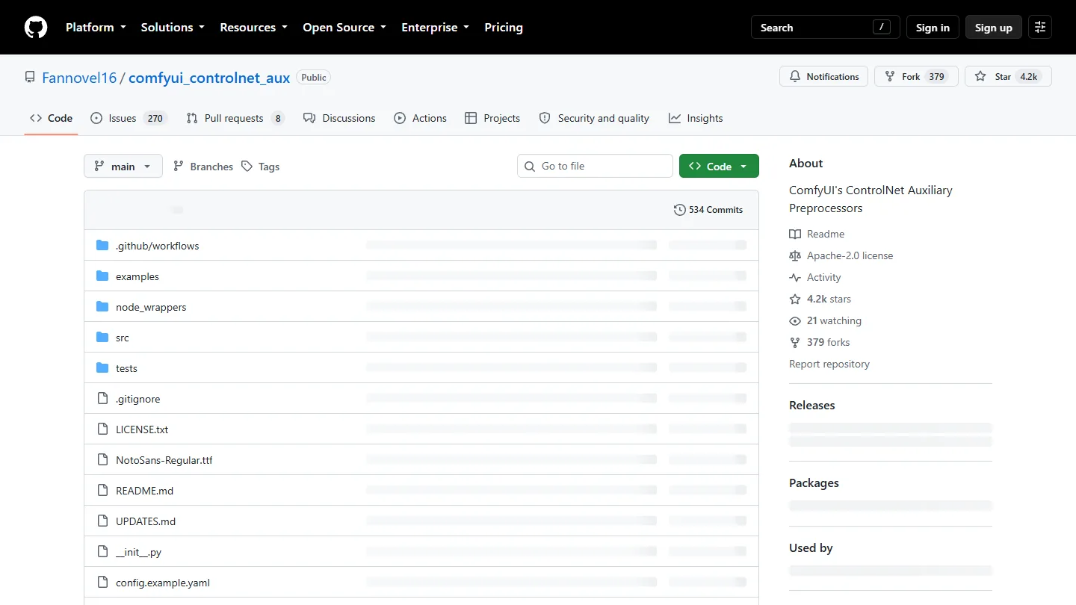1076x605 pixels.
Task: Open the Platform menu
Action: pyautogui.click(x=96, y=28)
